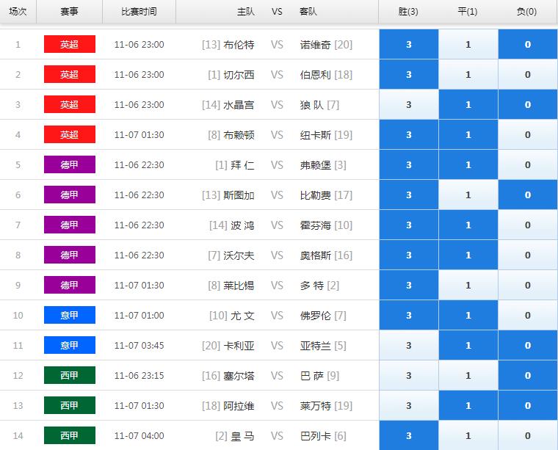Toggle loss (0) for 尤文 vs 佛罗伦
The width and height of the screenshot is (558, 450).
528,315
